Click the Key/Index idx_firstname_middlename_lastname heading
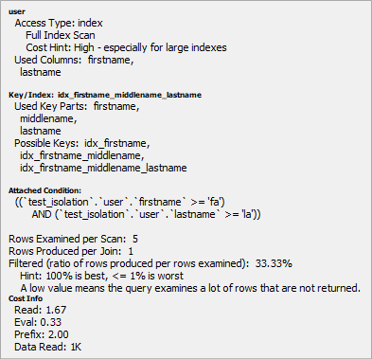The height and width of the screenshot is (359, 372). click(105, 95)
